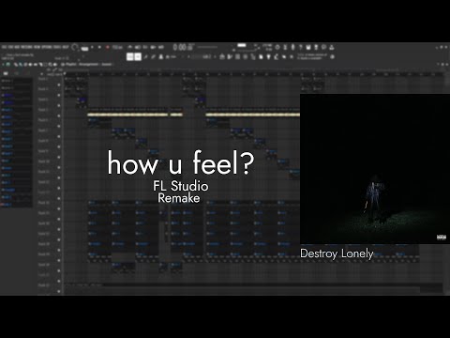Toggle the playlist magnet snap icon
The height and width of the screenshot is (338, 450).
[x=8, y=65]
